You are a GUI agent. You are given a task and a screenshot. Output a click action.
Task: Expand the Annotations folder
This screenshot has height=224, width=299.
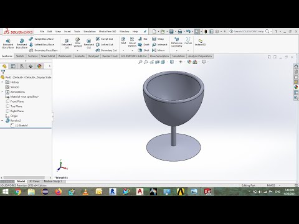2,91
